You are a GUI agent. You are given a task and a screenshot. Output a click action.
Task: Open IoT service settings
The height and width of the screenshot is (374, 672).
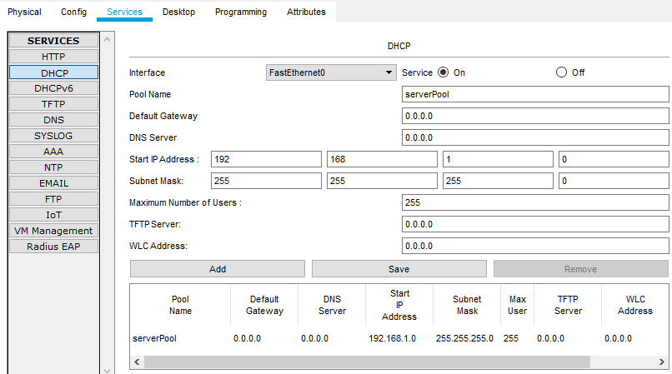pyautogui.click(x=53, y=215)
